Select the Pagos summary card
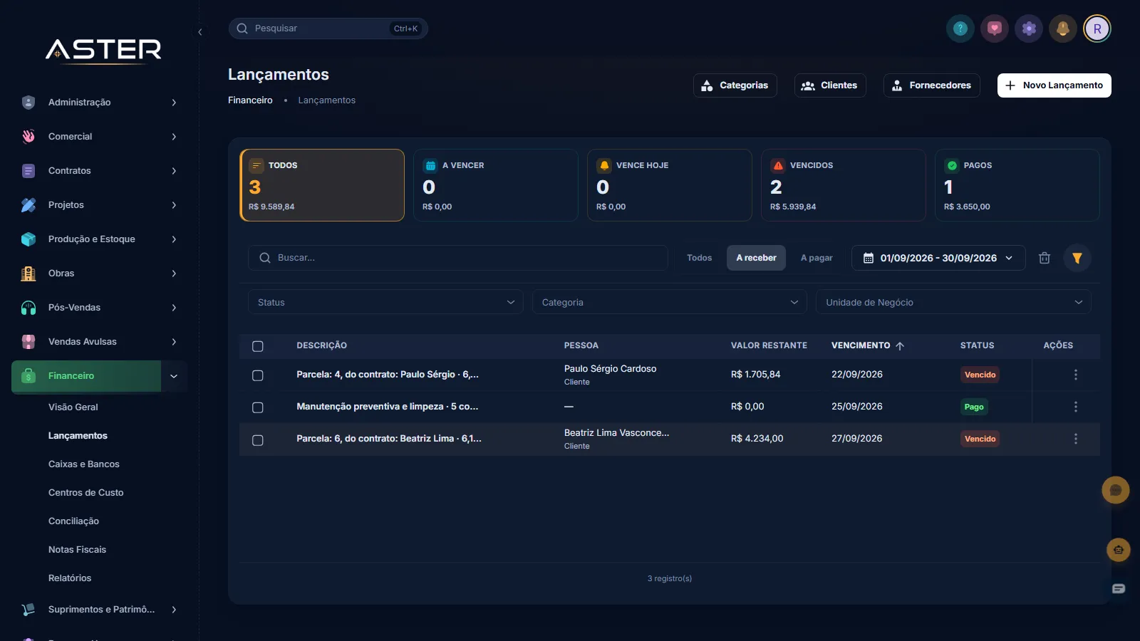 tap(1017, 185)
